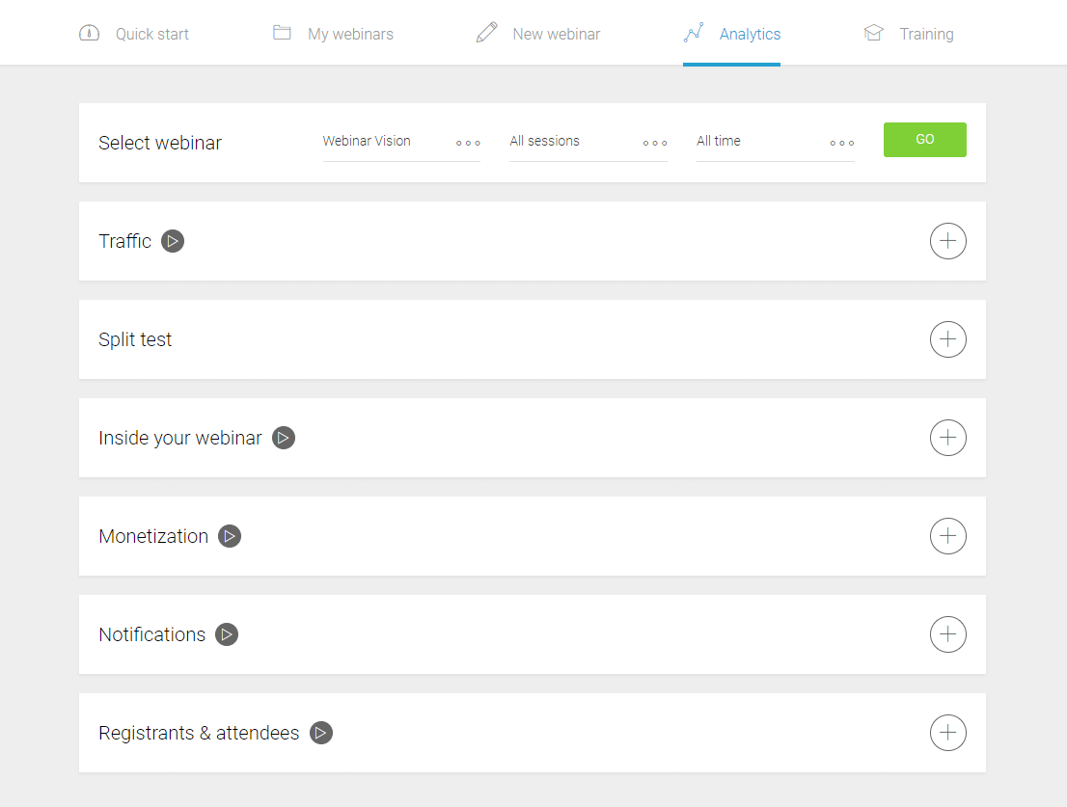The width and height of the screenshot is (1067, 807).
Task: Play the Inside your webinar tutorial icon
Action: 284,438
